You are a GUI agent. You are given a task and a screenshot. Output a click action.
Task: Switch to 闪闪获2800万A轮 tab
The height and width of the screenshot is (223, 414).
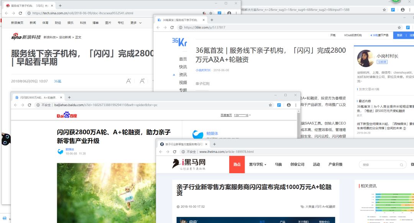tap(38, 97)
